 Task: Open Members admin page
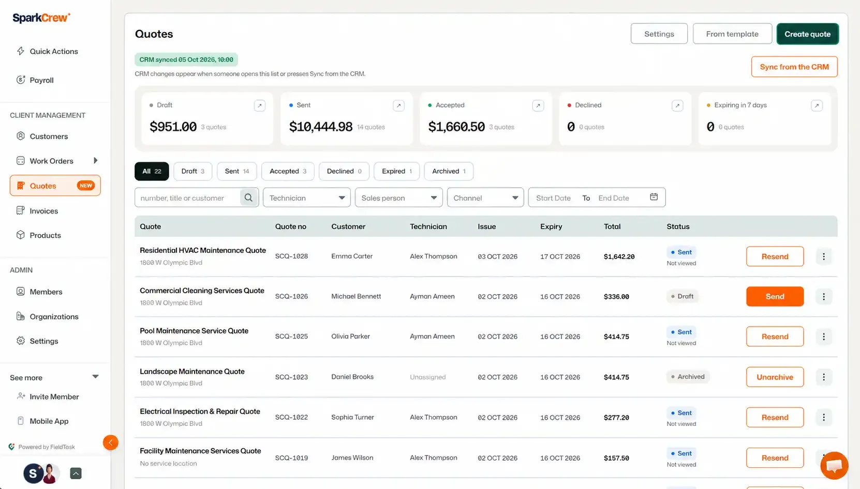[39, 292]
